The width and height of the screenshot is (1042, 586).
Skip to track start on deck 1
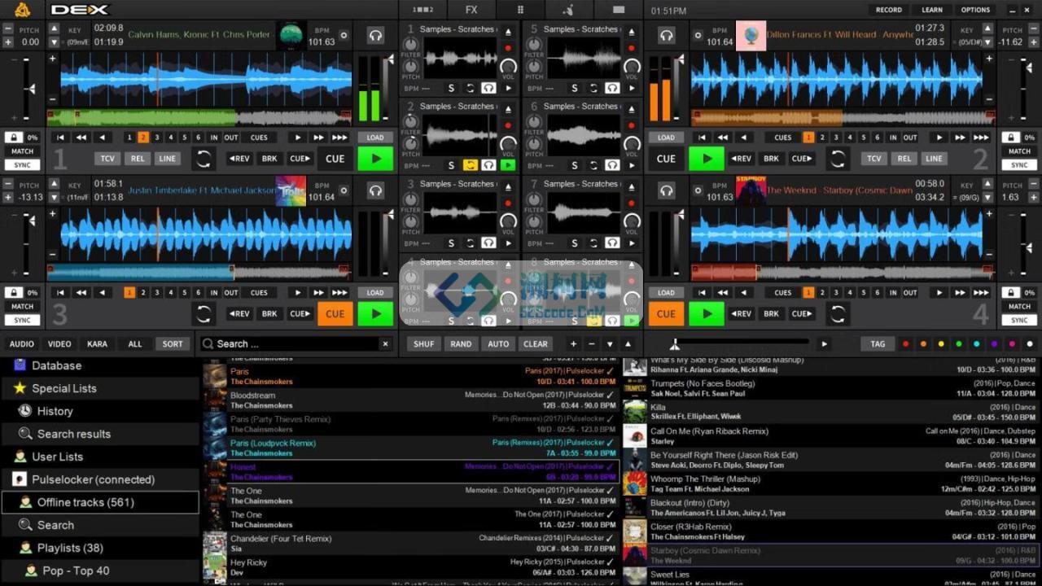[x=59, y=138]
